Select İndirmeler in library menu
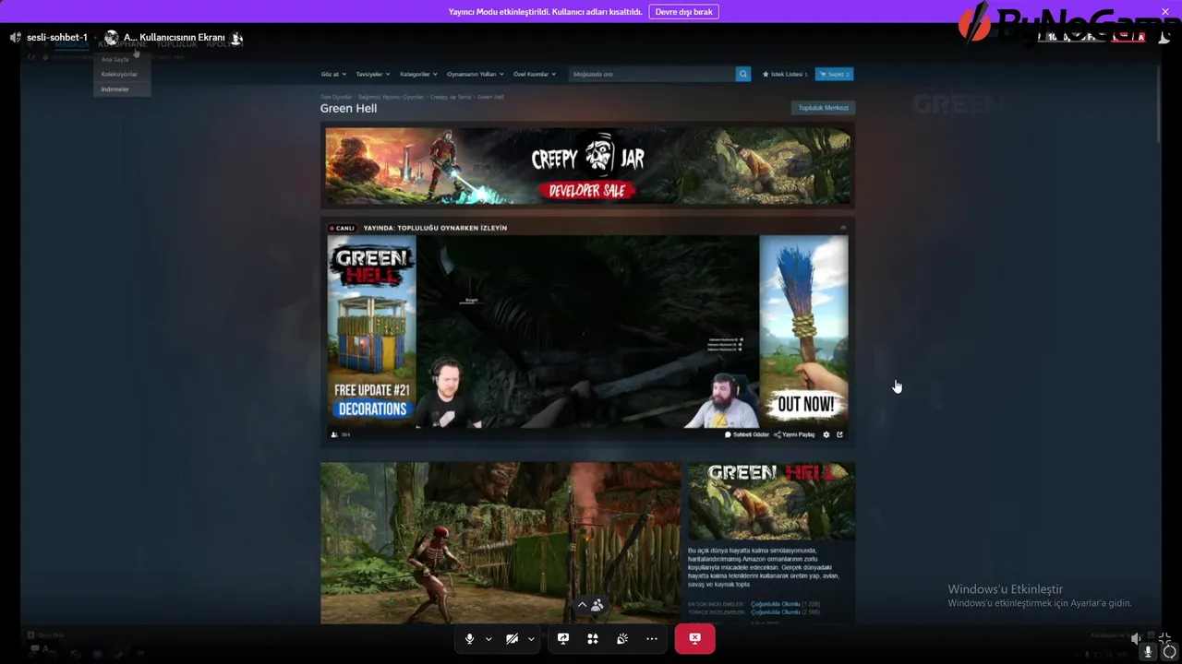 click(115, 89)
